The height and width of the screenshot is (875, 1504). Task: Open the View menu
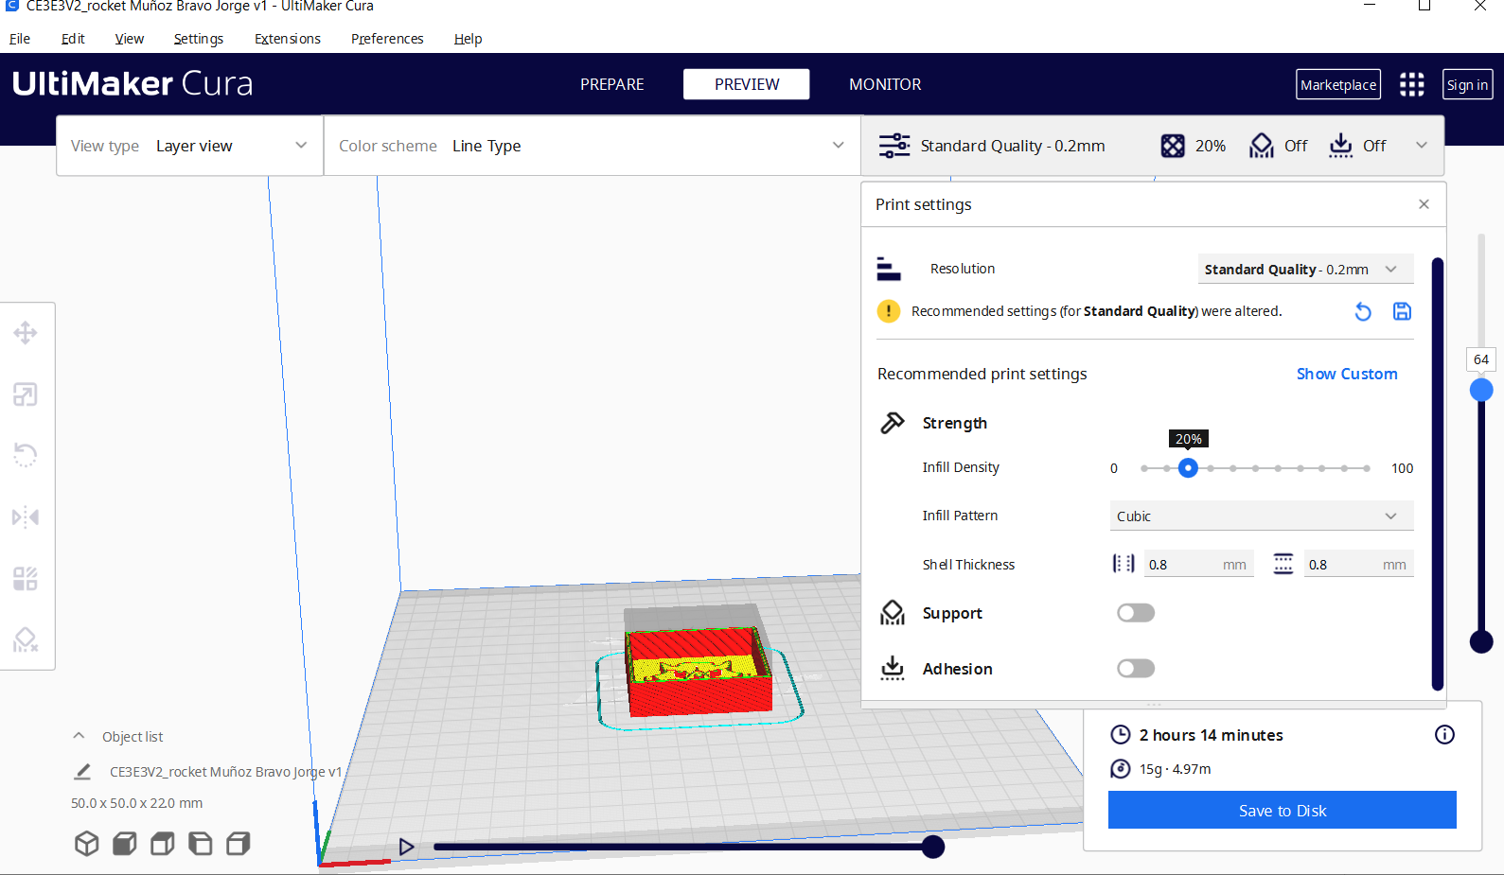(130, 39)
